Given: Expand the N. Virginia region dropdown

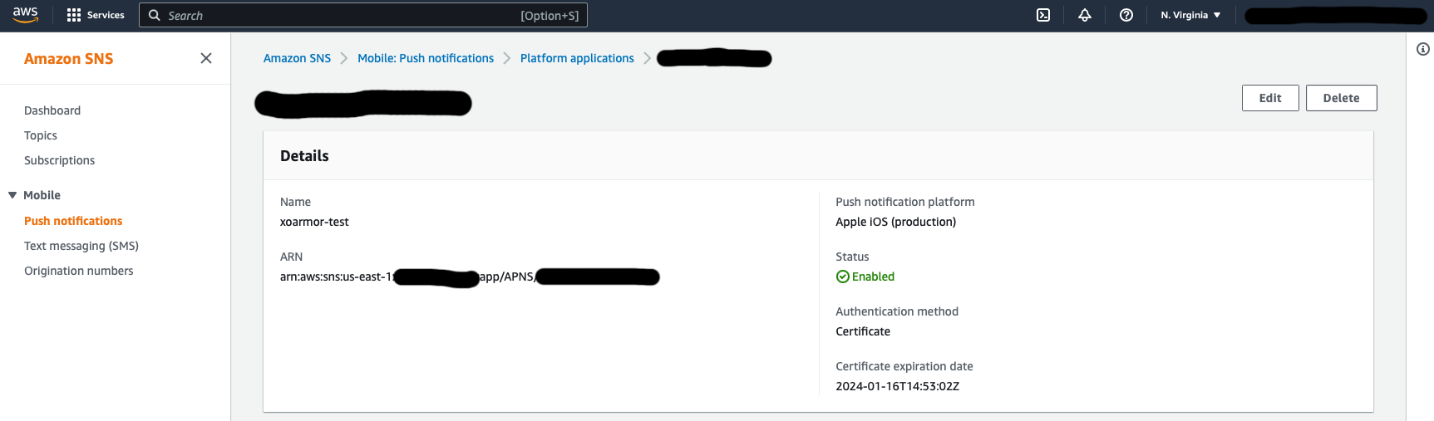Looking at the screenshot, I should click(1190, 15).
